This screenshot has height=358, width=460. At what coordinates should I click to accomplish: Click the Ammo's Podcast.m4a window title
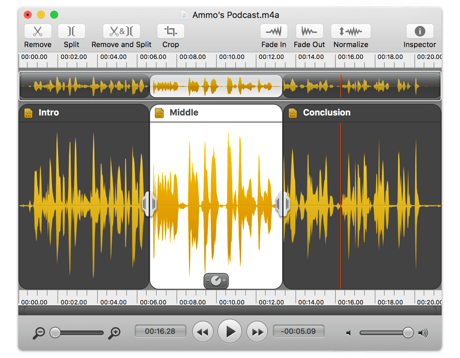[236, 15]
